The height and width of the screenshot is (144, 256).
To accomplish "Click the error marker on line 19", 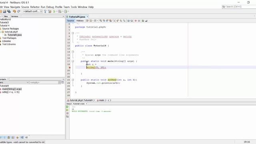I will tap(69, 67).
